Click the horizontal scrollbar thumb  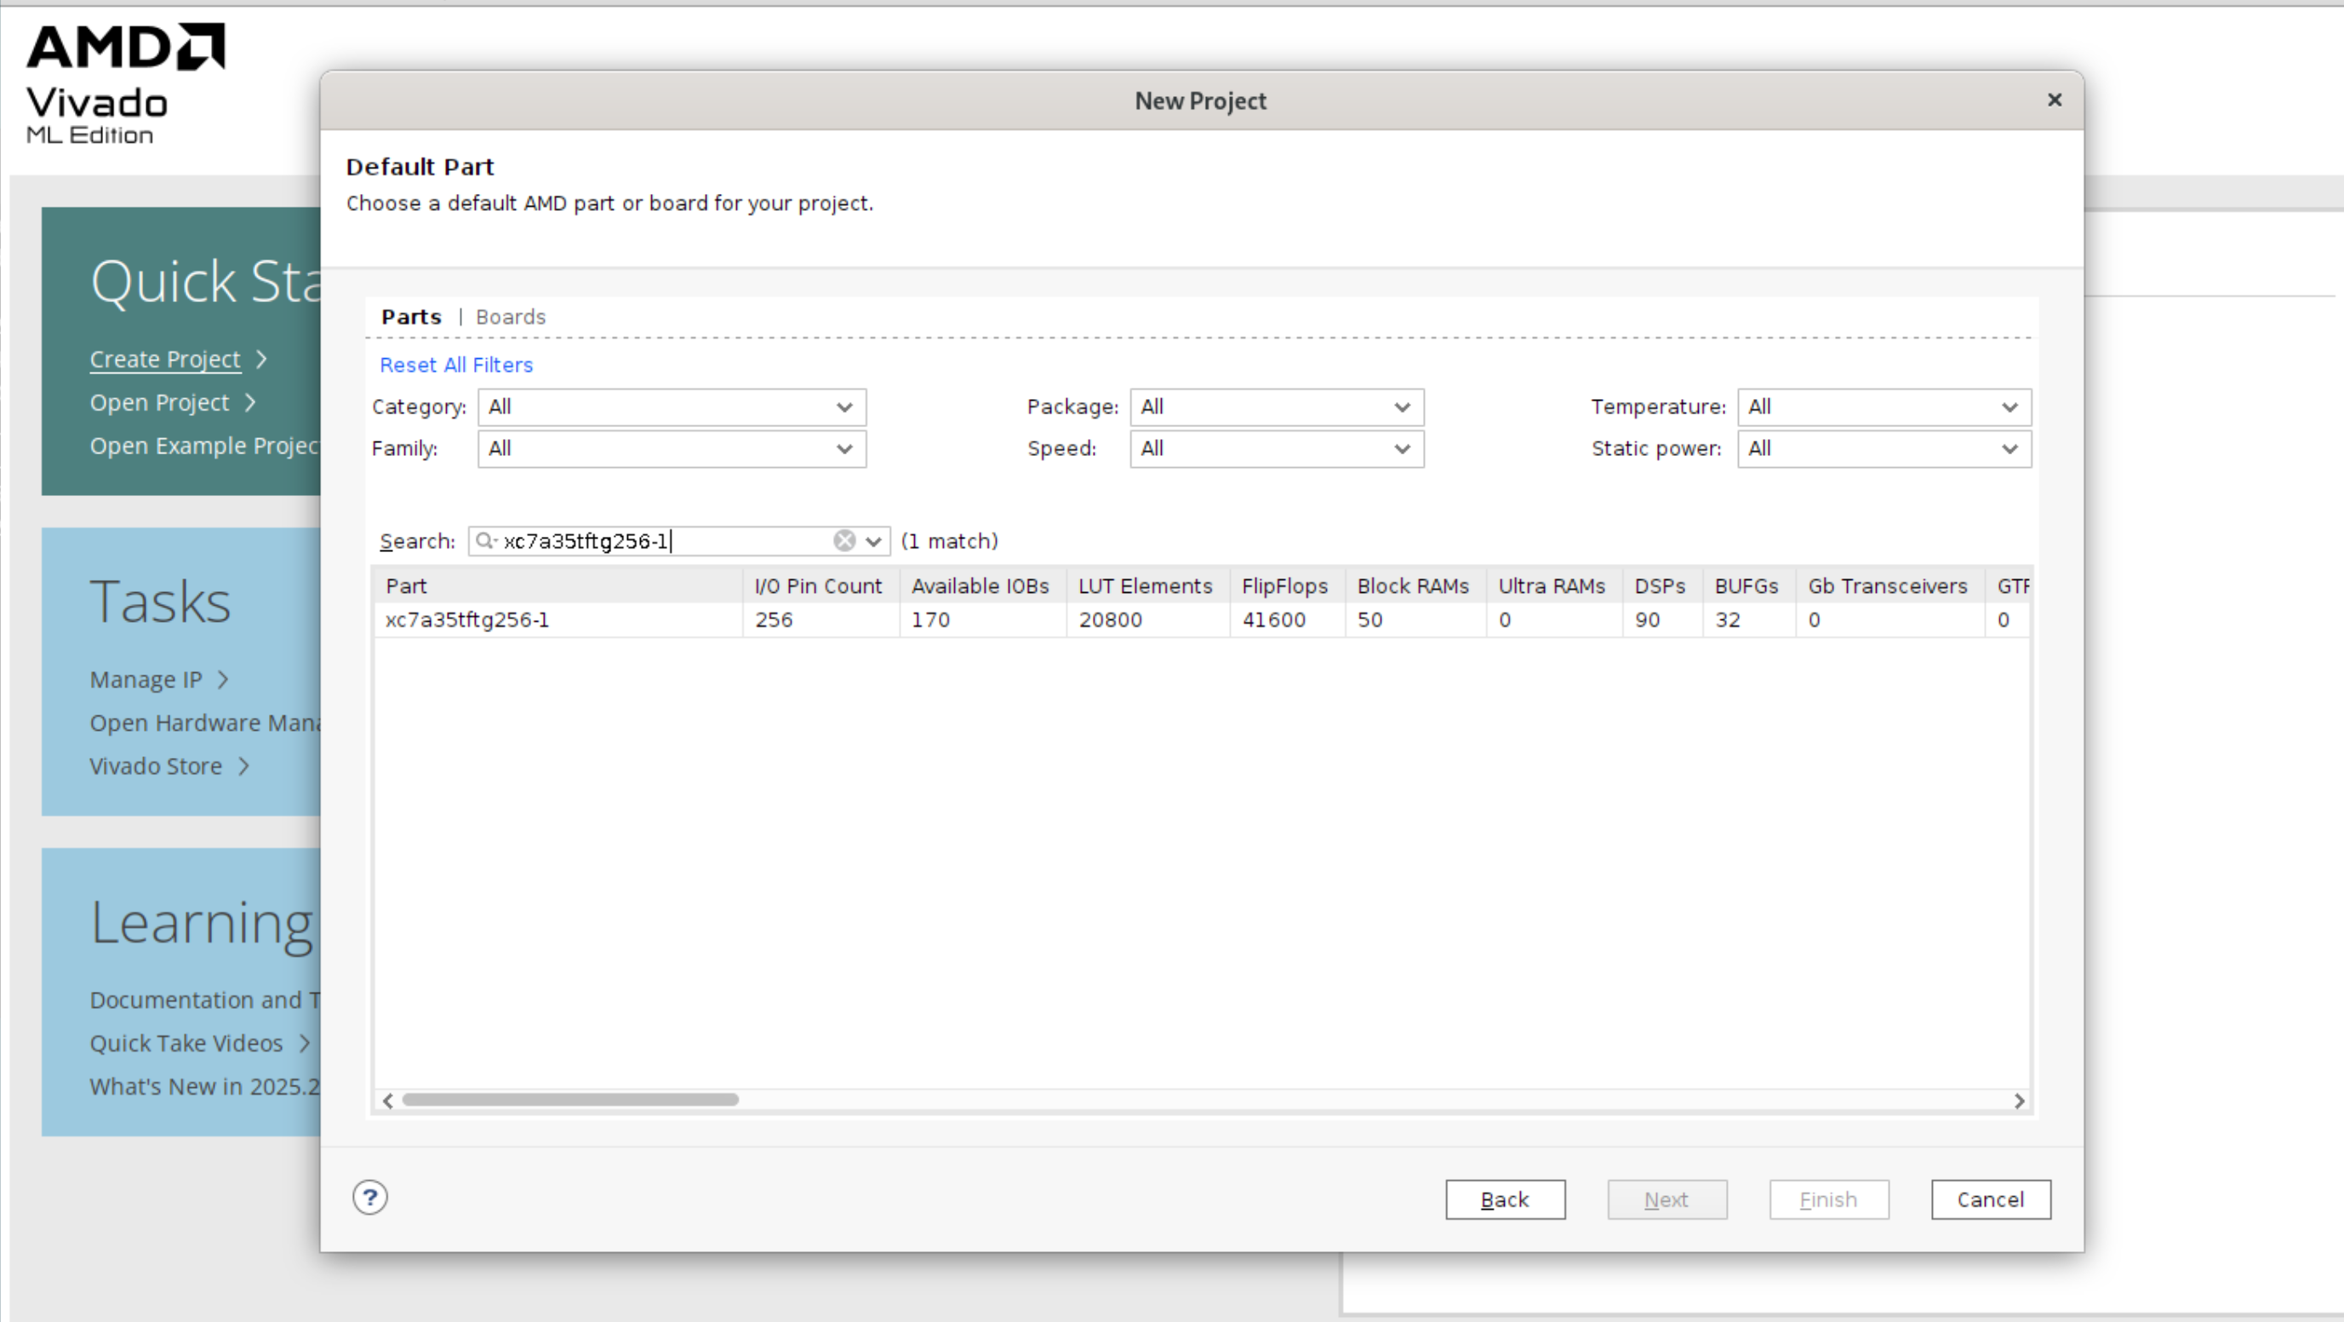[x=569, y=1100]
